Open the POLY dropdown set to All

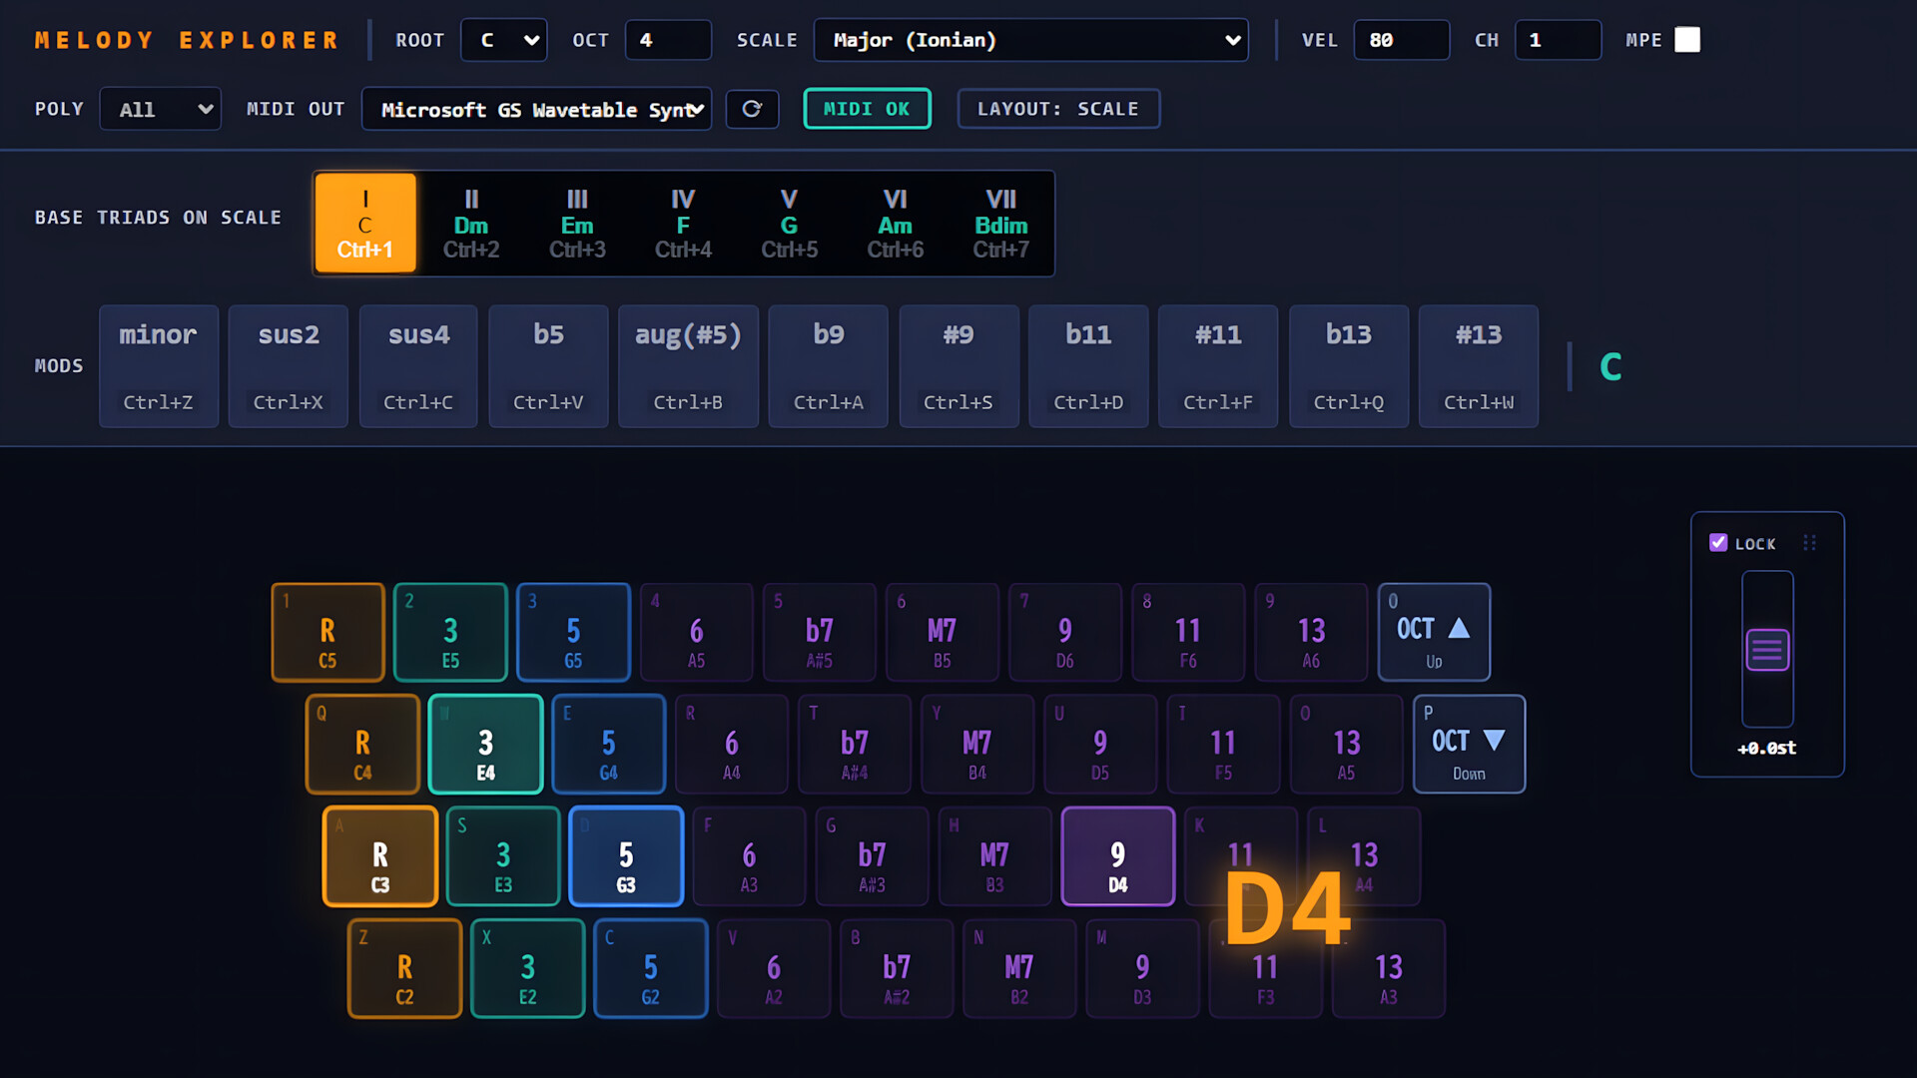click(x=160, y=109)
